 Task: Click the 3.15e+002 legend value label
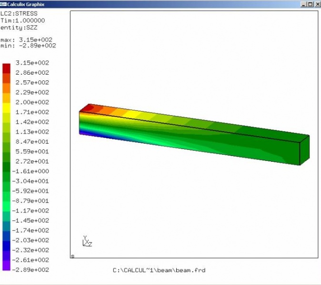coord(32,63)
